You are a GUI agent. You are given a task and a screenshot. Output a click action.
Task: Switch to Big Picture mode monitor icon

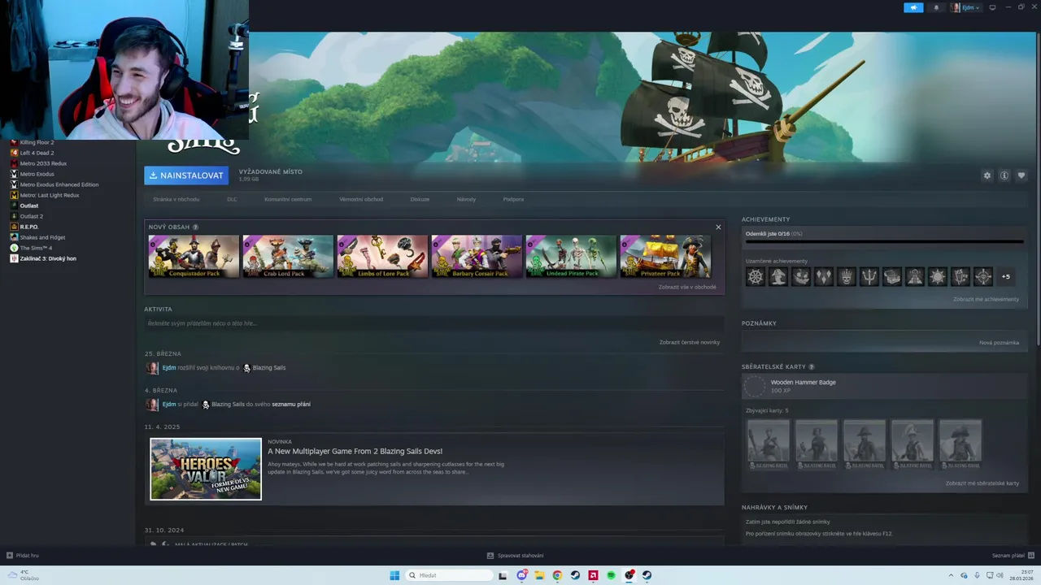point(992,7)
